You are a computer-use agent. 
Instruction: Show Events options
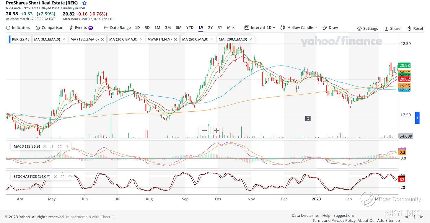click(81, 27)
